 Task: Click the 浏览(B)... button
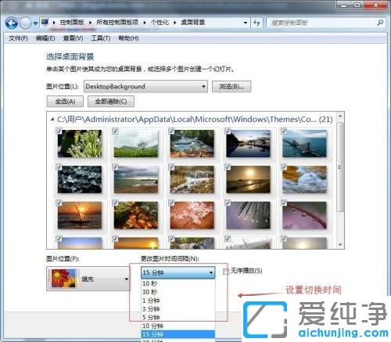231,86
